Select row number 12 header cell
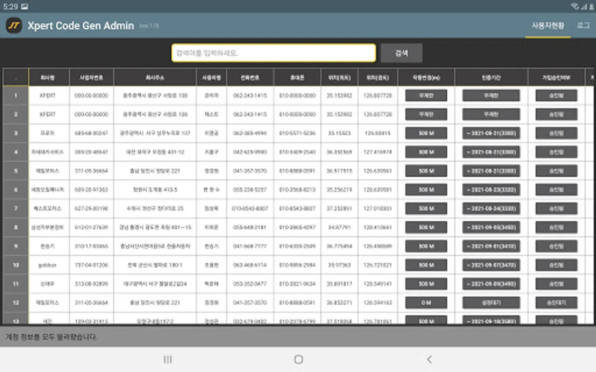The image size is (596, 372). 16,303
